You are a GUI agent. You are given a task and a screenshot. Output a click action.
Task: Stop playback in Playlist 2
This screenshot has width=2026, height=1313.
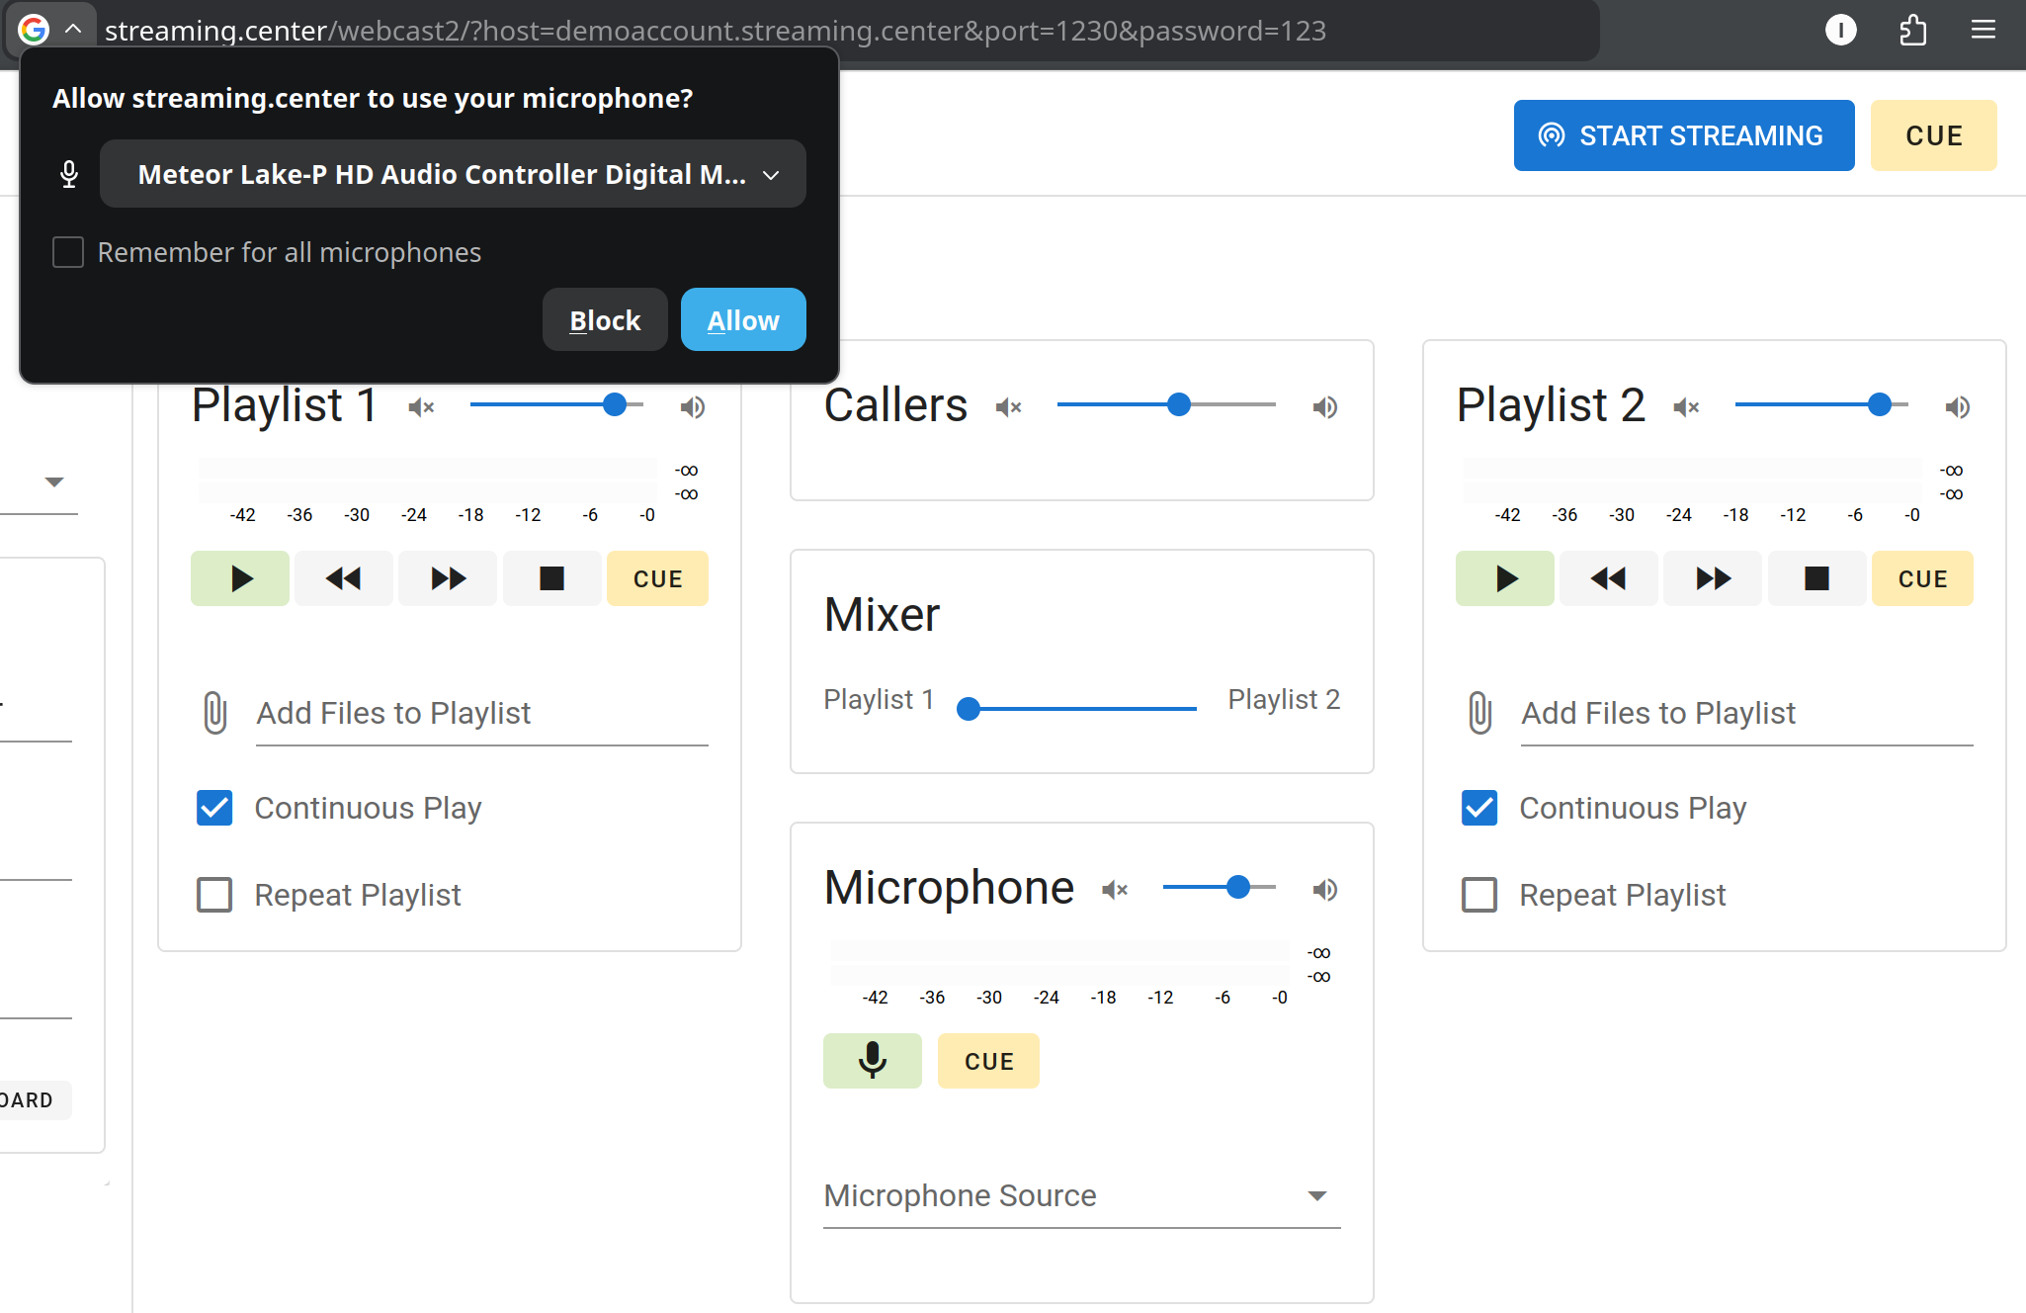1816,578
